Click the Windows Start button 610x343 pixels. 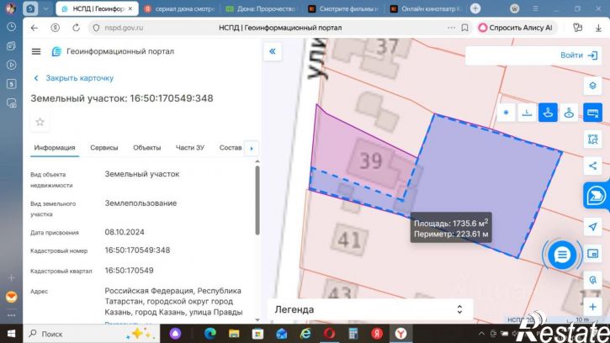coord(11,333)
